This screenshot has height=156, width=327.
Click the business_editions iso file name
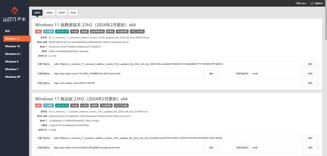98,112
